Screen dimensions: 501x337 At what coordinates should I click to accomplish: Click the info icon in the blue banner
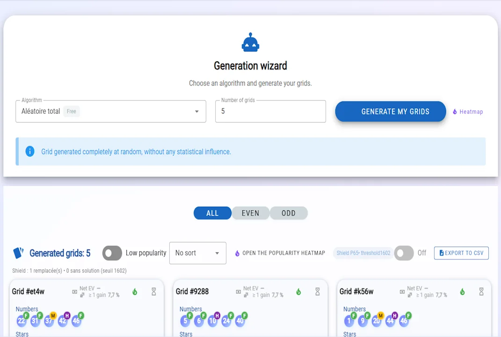click(30, 151)
